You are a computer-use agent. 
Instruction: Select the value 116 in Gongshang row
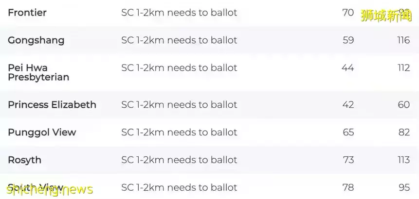point(403,40)
